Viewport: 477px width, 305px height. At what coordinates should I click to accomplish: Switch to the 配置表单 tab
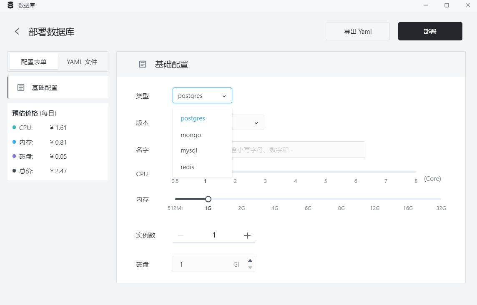34,62
